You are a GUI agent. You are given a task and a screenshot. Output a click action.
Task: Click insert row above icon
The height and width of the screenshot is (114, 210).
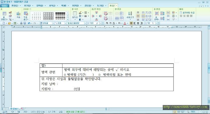(x=97, y=13)
